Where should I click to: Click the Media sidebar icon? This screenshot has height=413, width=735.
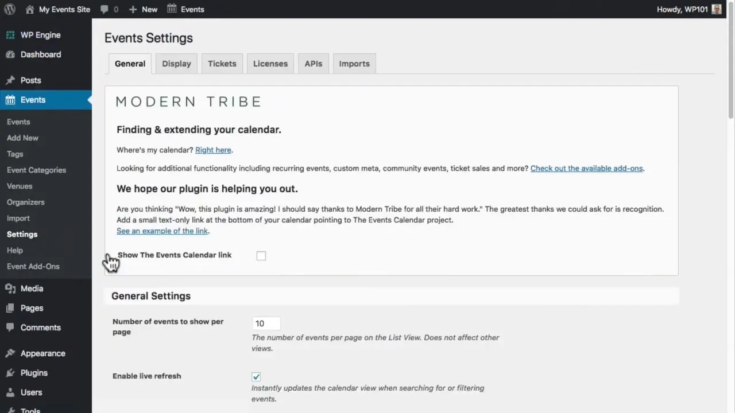pyautogui.click(x=10, y=289)
